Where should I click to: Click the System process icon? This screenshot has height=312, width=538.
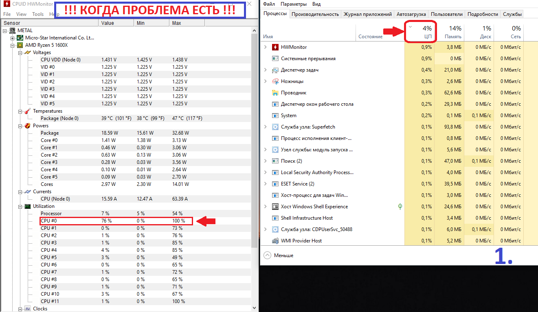275,116
